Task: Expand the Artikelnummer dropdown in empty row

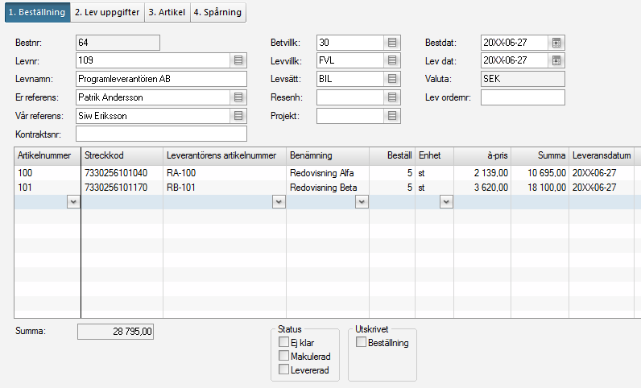Action: [x=73, y=203]
